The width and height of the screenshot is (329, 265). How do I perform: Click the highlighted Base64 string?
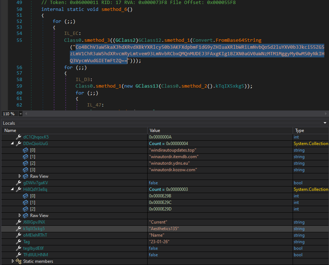197,54
